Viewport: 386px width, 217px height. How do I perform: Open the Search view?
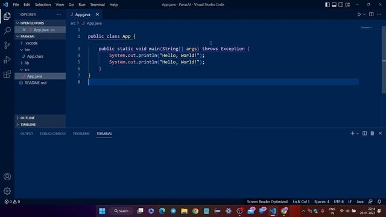(x=7, y=31)
